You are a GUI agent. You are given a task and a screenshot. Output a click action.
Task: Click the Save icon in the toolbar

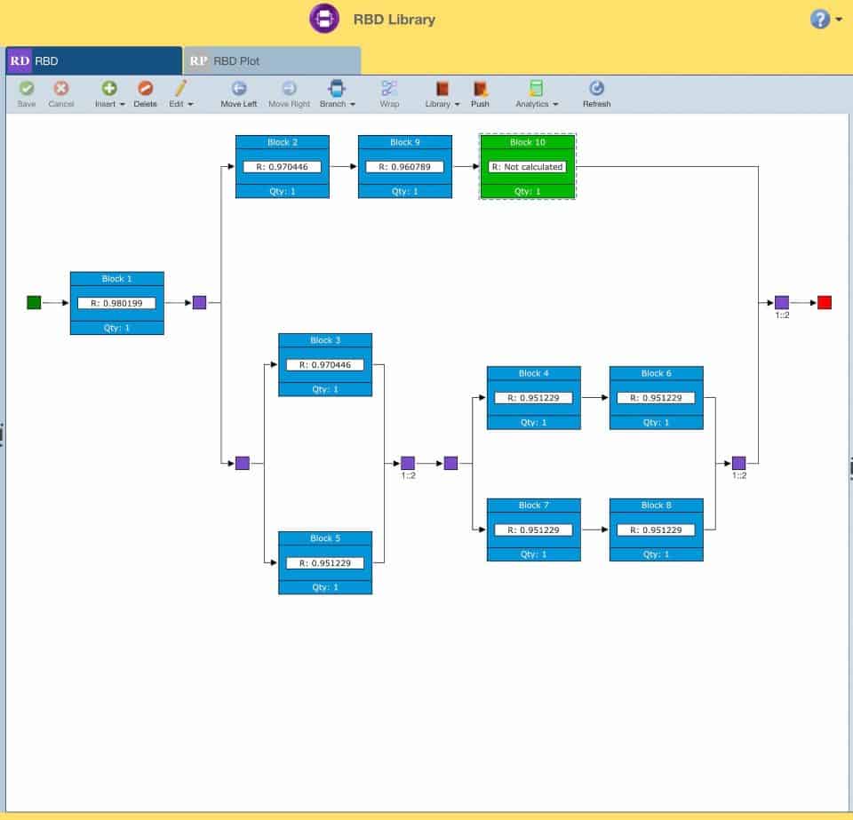[x=27, y=89]
